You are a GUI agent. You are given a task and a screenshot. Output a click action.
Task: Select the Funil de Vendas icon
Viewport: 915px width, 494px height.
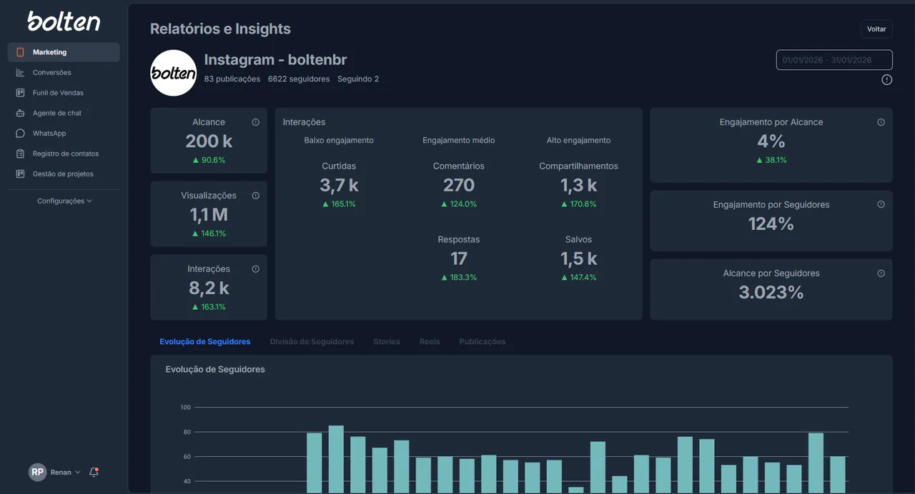pyautogui.click(x=20, y=93)
